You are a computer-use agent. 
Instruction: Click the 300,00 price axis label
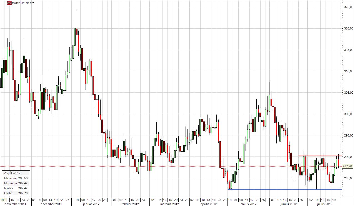348,114
